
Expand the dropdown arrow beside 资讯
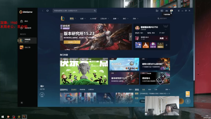(x=75, y=19)
